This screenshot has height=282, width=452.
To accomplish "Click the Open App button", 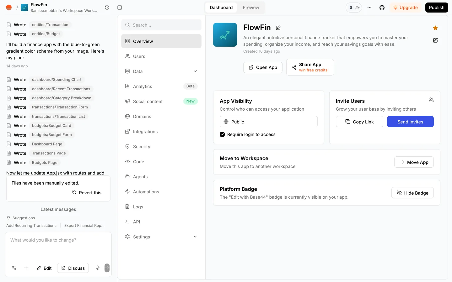I will pos(263,67).
